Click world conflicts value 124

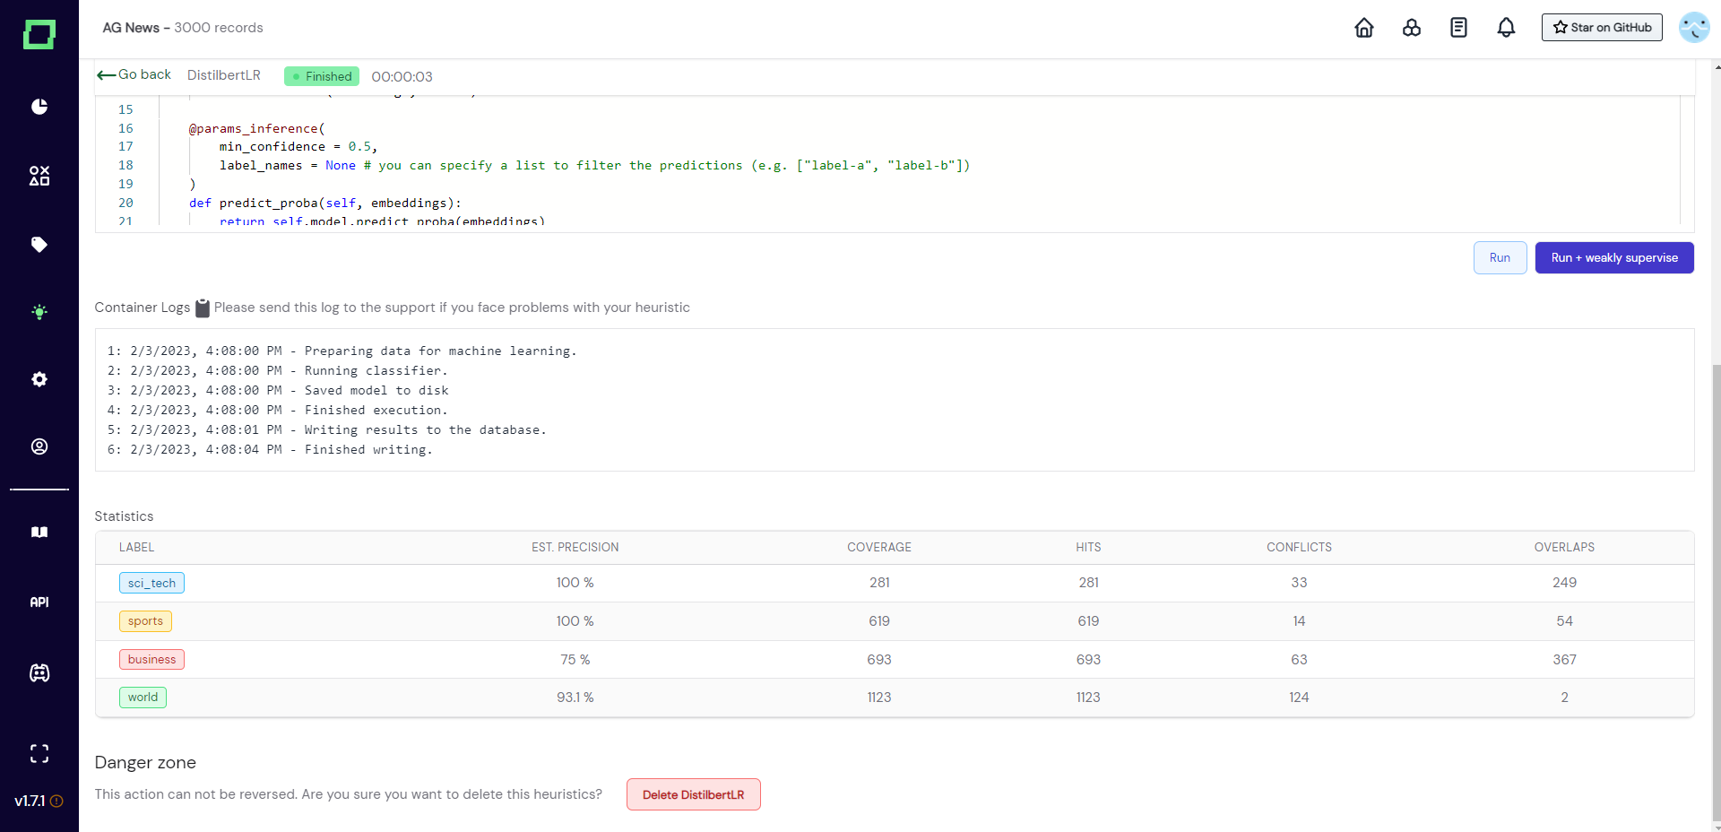pos(1299,698)
